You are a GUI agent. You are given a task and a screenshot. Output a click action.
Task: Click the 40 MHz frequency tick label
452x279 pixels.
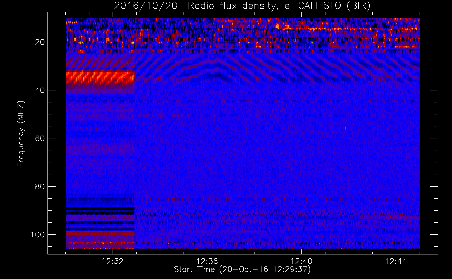[x=40, y=90]
